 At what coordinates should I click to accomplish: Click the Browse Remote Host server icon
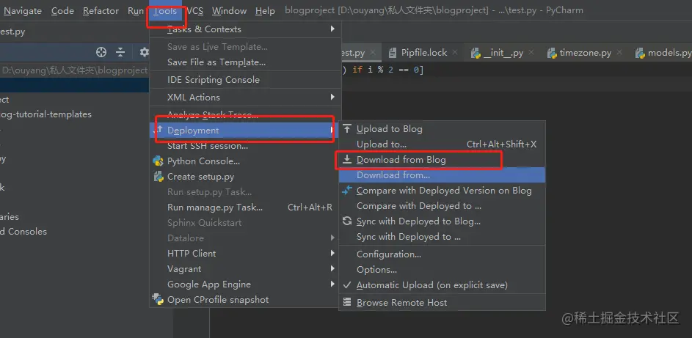(347, 302)
